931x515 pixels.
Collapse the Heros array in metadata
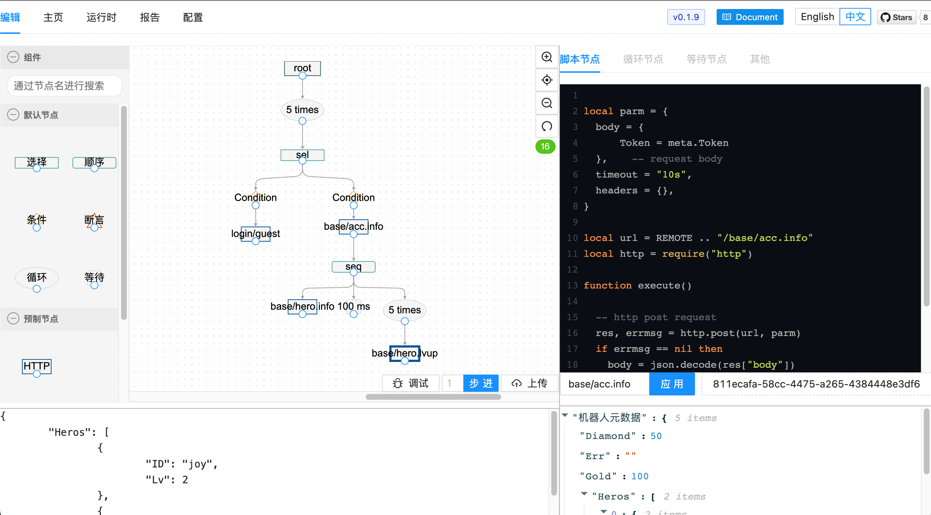(584, 494)
